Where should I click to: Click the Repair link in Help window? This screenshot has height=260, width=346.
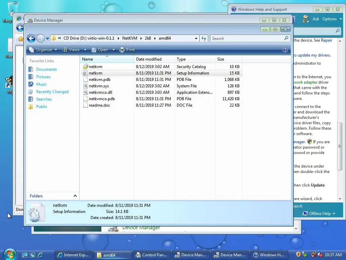tap(327, 40)
